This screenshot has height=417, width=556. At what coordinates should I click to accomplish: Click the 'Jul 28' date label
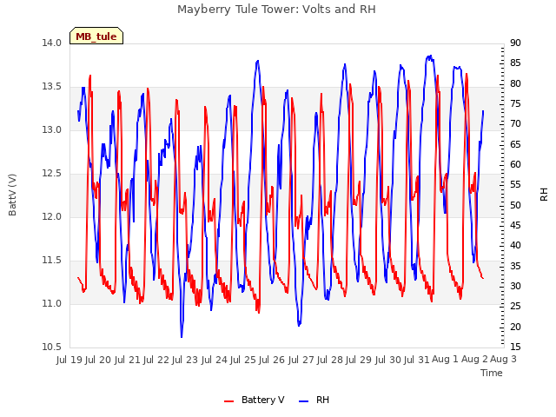330,360
